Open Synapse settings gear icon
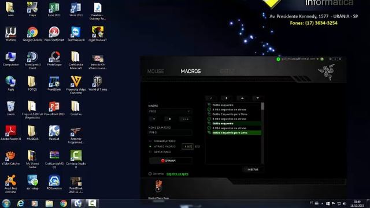Image resolution: width=370 pixels, height=208 pixels. (330, 59)
